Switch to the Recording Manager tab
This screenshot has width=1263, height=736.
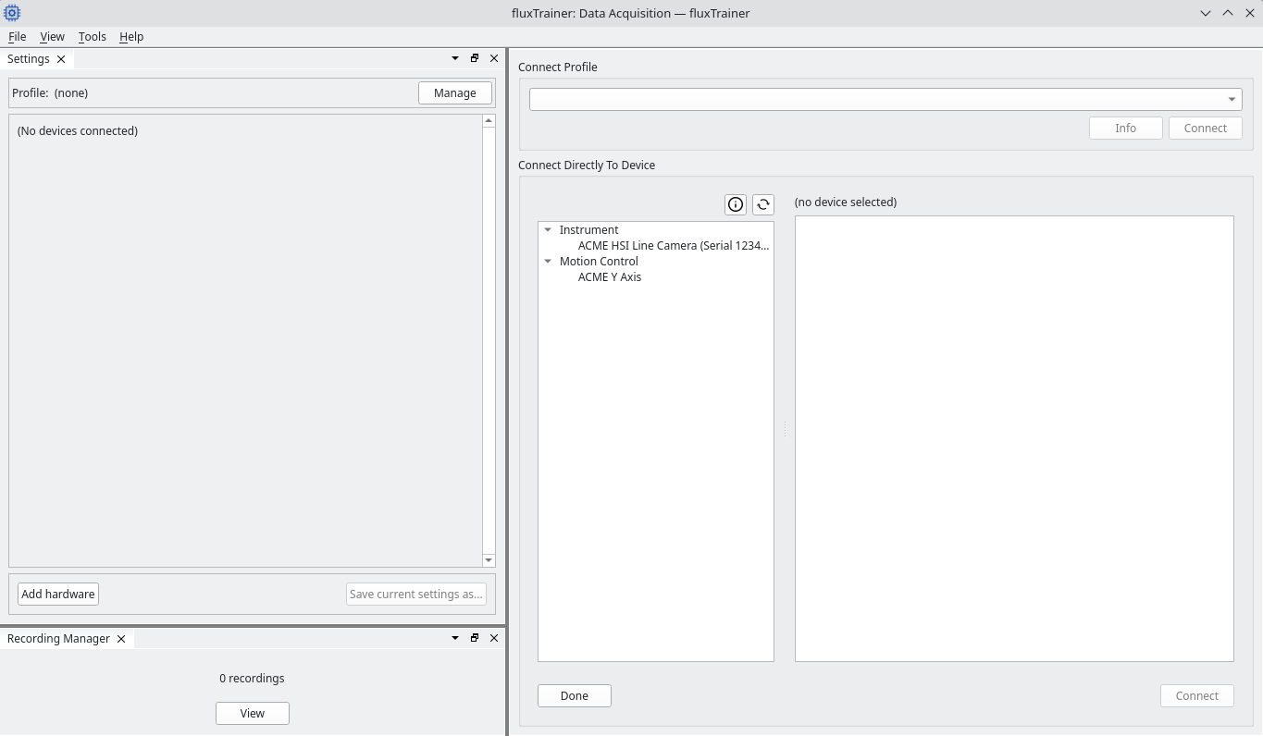point(58,639)
